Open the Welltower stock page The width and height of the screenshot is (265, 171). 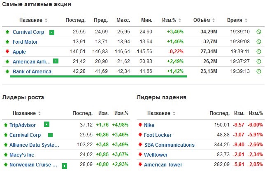(156, 155)
